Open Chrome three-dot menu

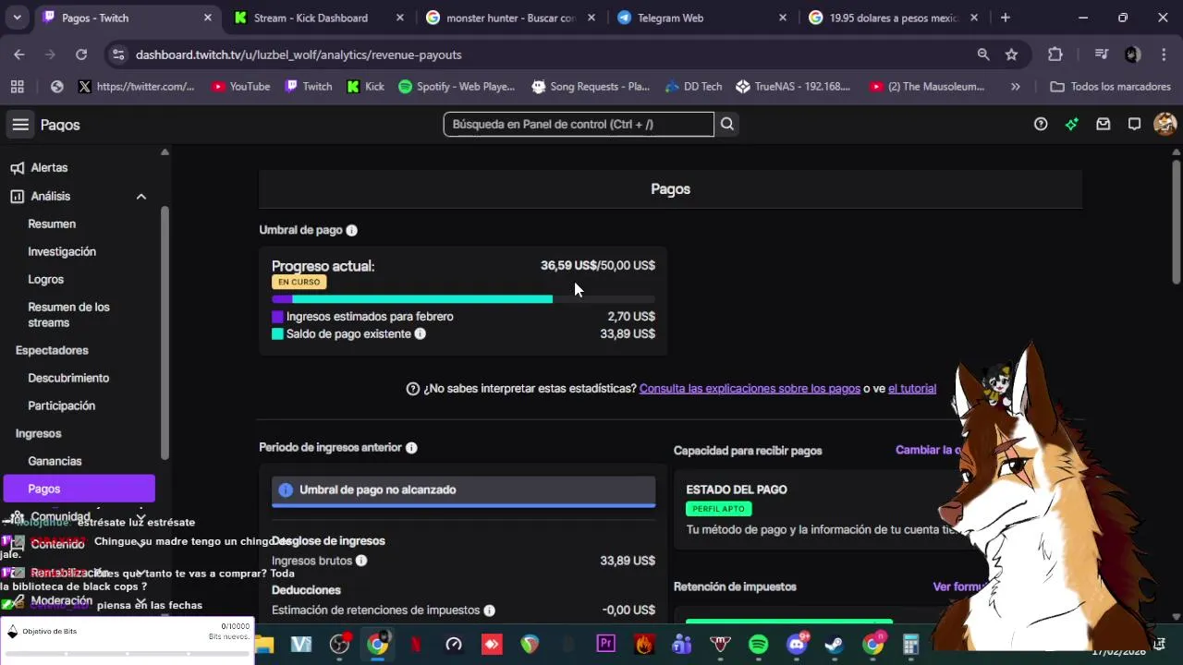(x=1164, y=54)
